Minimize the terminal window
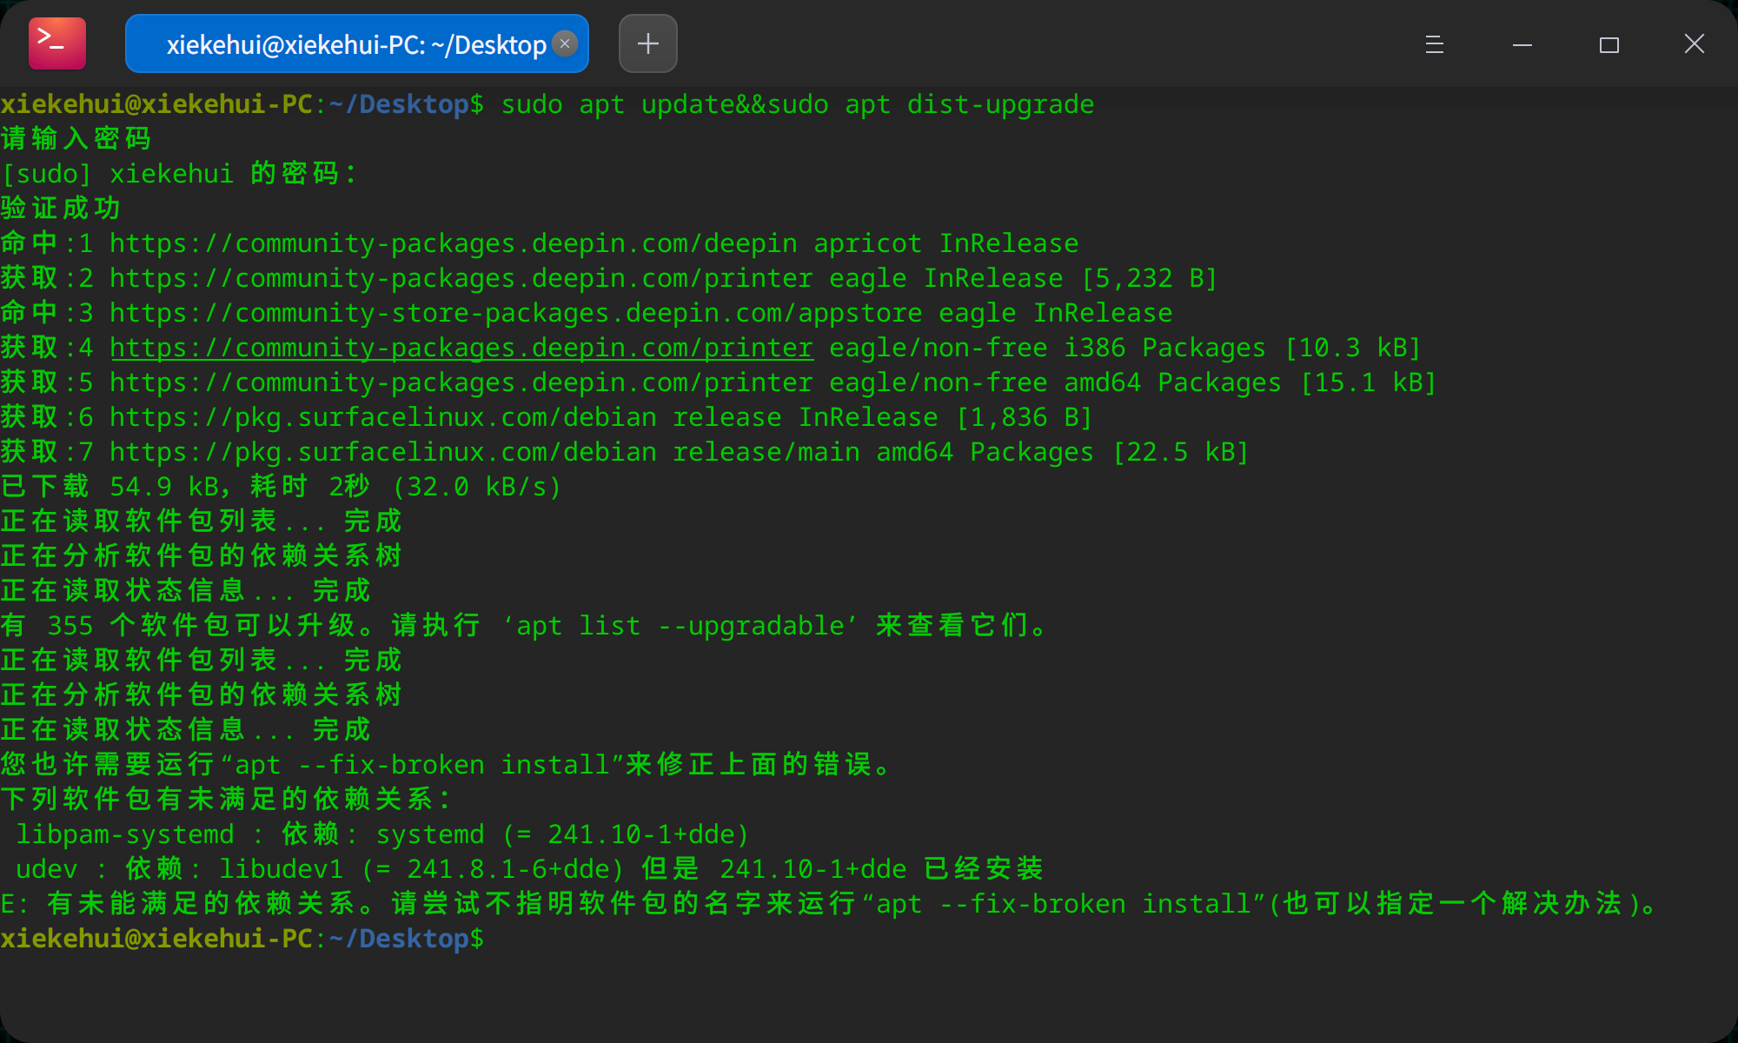This screenshot has height=1043, width=1738. click(x=1522, y=44)
